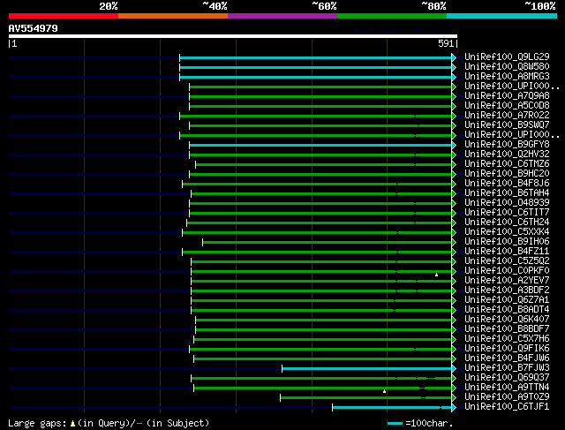565x430 pixels.
Task: Click the UniRef100_O48939 hit label
Action: pyautogui.click(x=507, y=203)
